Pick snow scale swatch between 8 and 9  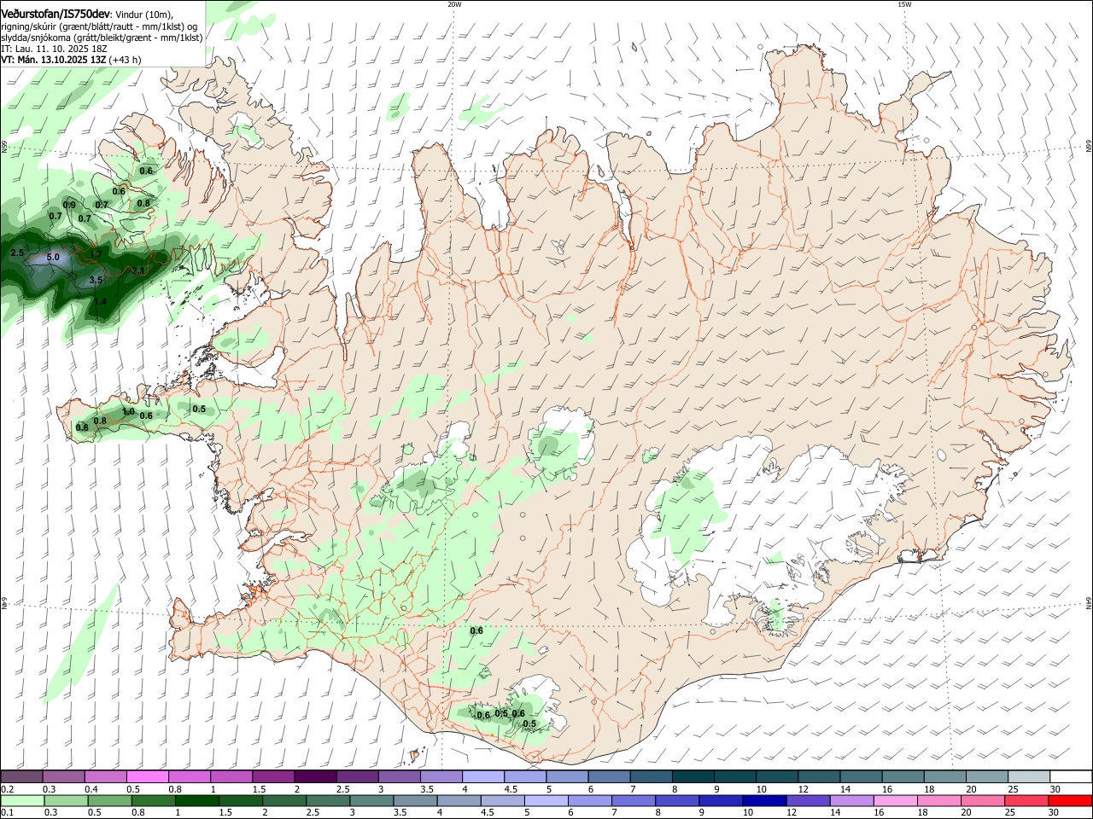(x=693, y=776)
